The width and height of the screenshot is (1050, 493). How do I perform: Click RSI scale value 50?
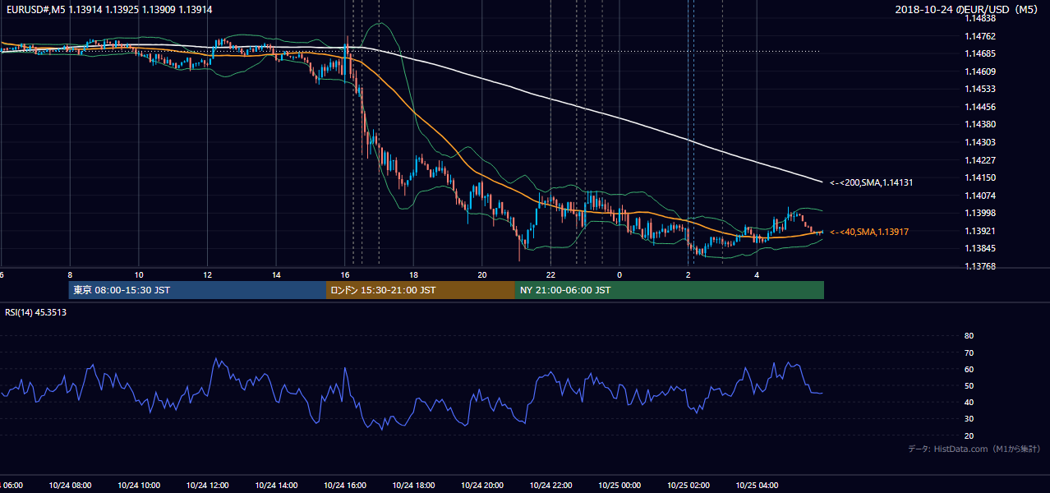point(969,385)
